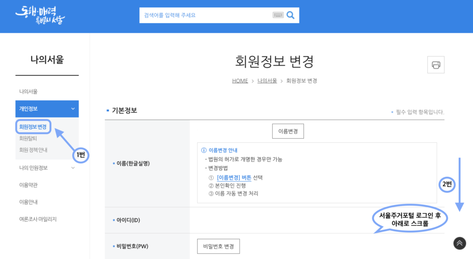
Task: Open 회원탈퇴 submenu item
Action: (28, 138)
